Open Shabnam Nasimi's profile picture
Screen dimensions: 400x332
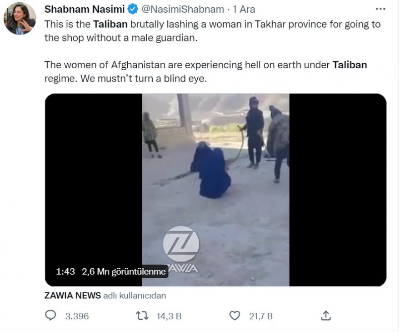20,18
